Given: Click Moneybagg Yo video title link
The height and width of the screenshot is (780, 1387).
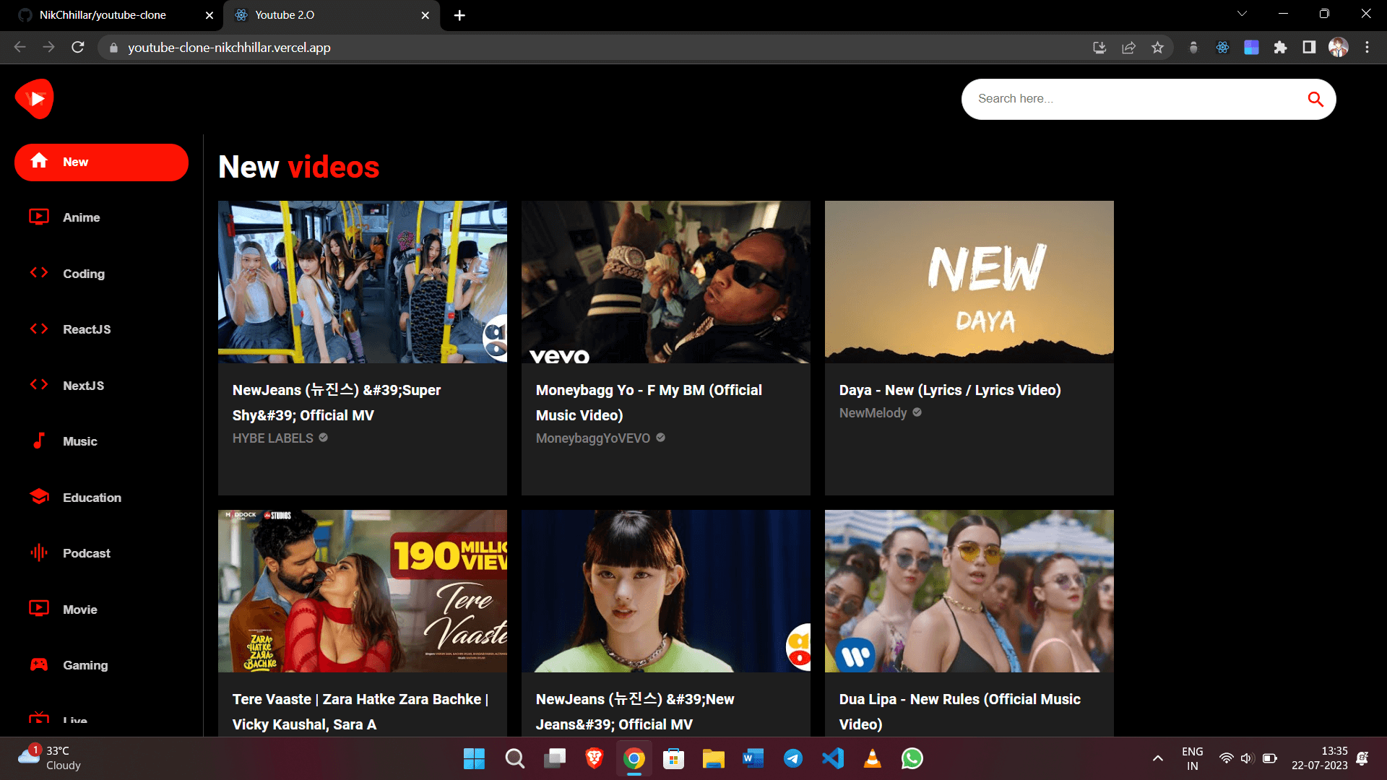Looking at the screenshot, I should click(x=649, y=402).
